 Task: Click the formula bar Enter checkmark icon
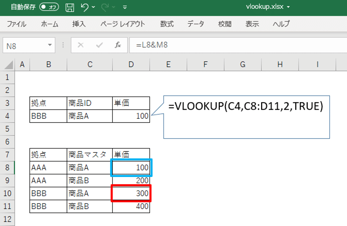(x=99, y=45)
